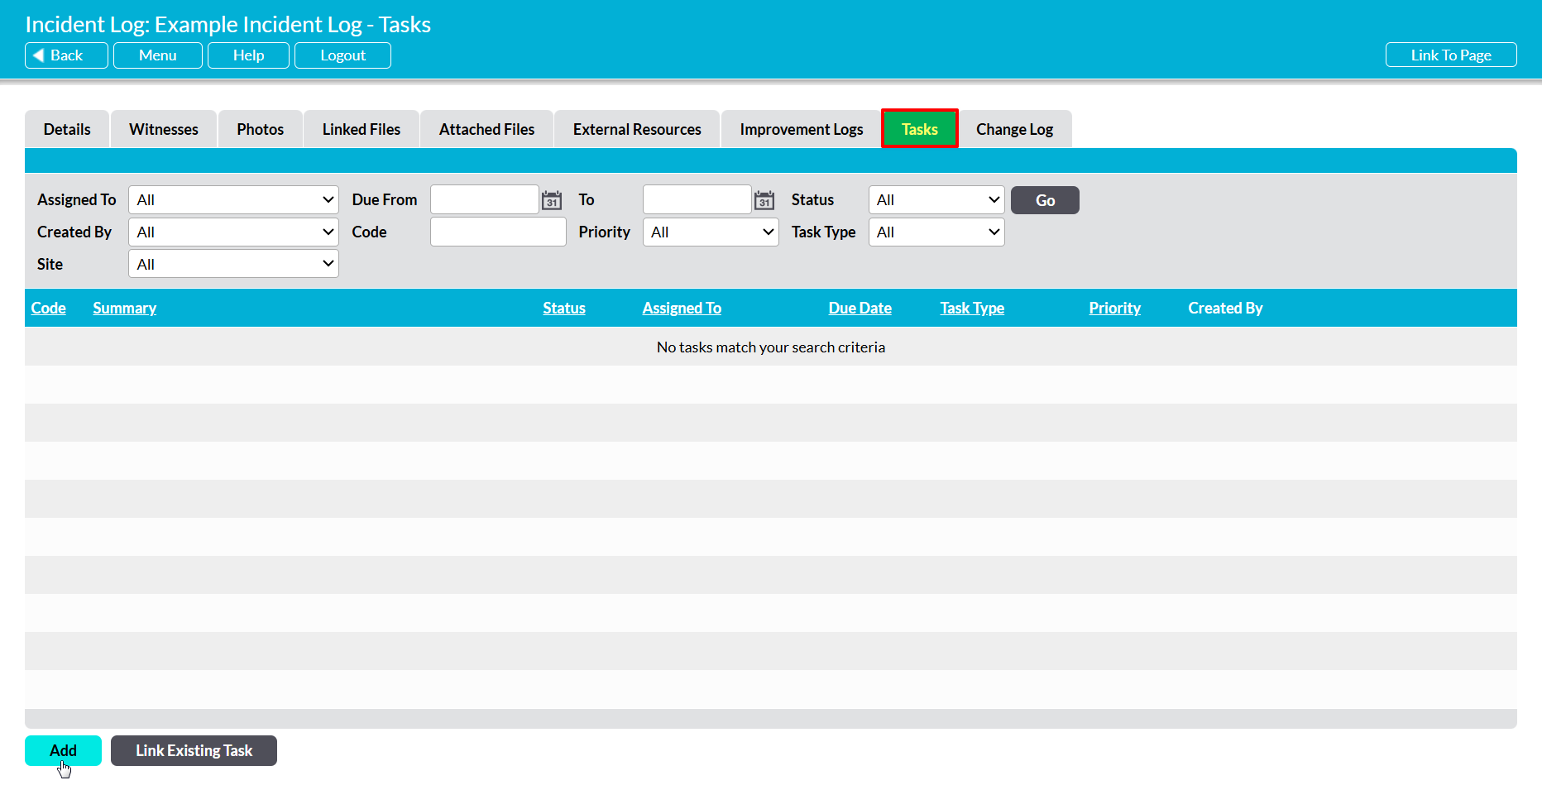Expand the Priority filter dropdown
The width and height of the screenshot is (1542, 785).
click(711, 232)
